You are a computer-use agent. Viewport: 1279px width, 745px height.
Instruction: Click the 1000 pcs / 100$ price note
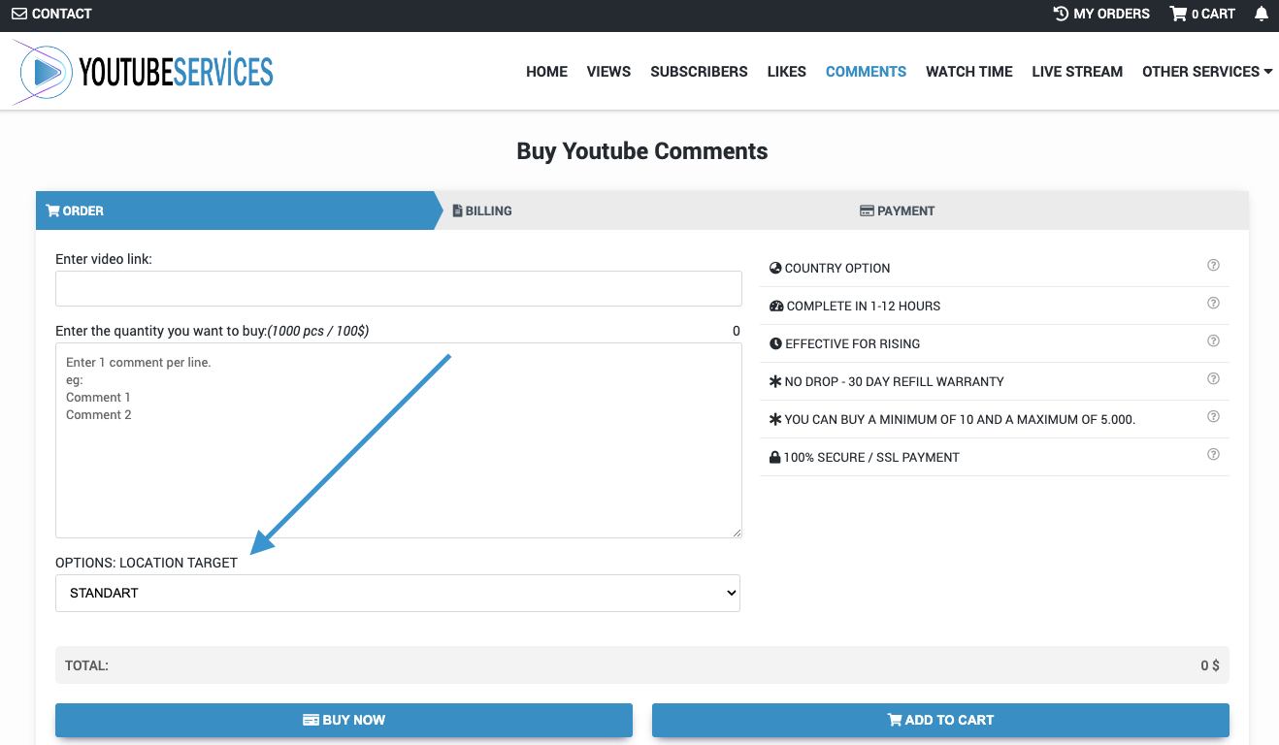[318, 331]
